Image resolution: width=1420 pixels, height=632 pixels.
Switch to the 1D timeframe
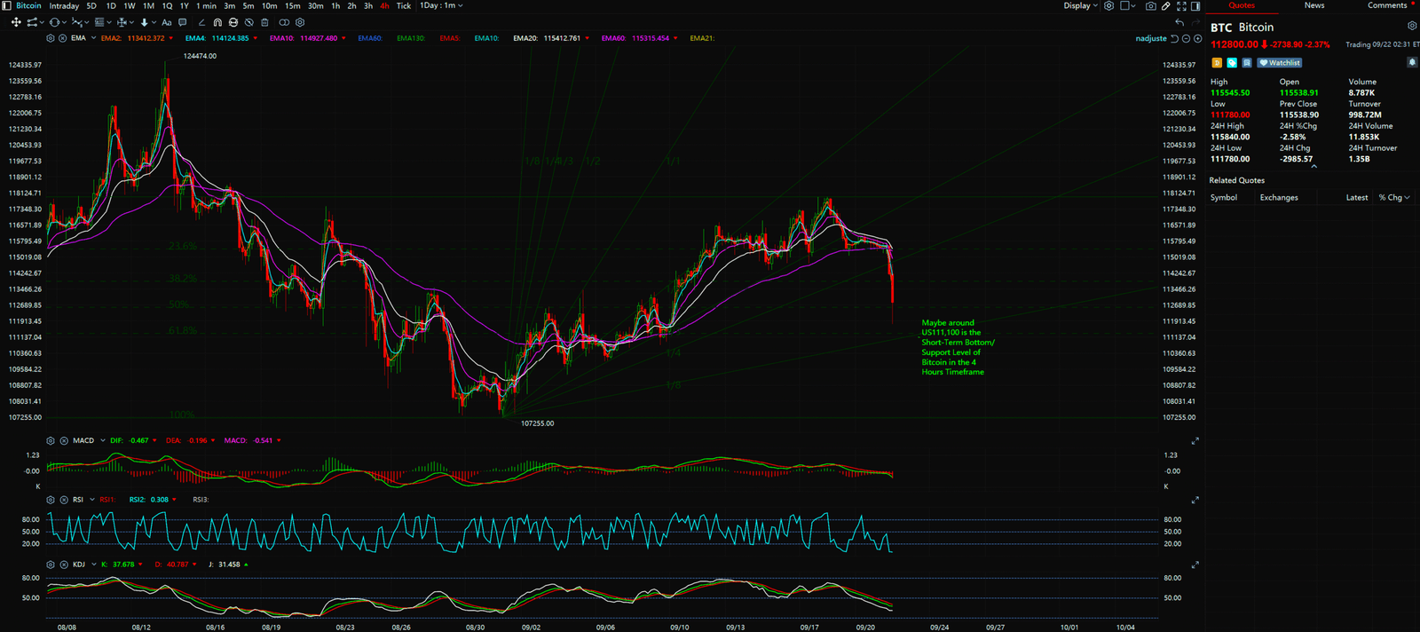(x=111, y=5)
